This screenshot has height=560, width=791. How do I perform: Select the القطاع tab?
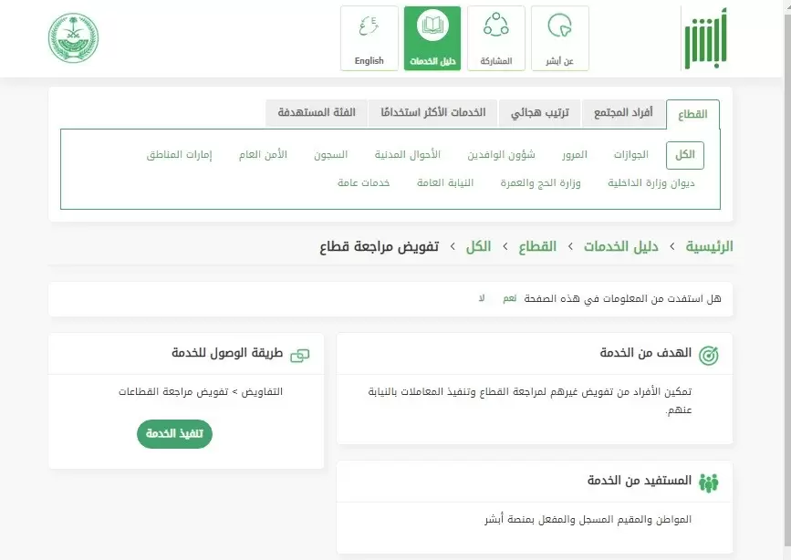pyautogui.click(x=692, y=114)
